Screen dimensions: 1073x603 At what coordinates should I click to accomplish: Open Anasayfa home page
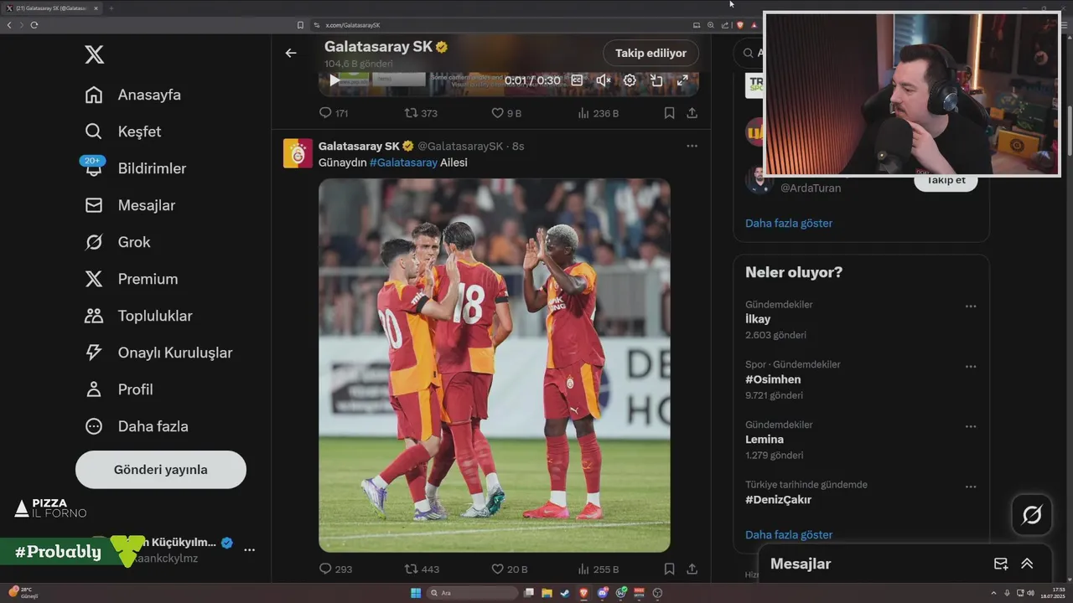(132, 95)
